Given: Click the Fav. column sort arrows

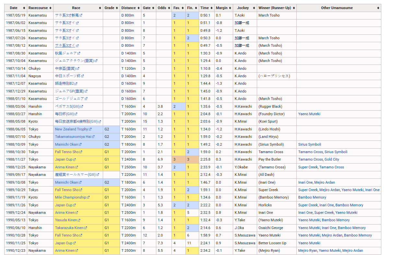Looking at the screenshot, I should point(183,8).
